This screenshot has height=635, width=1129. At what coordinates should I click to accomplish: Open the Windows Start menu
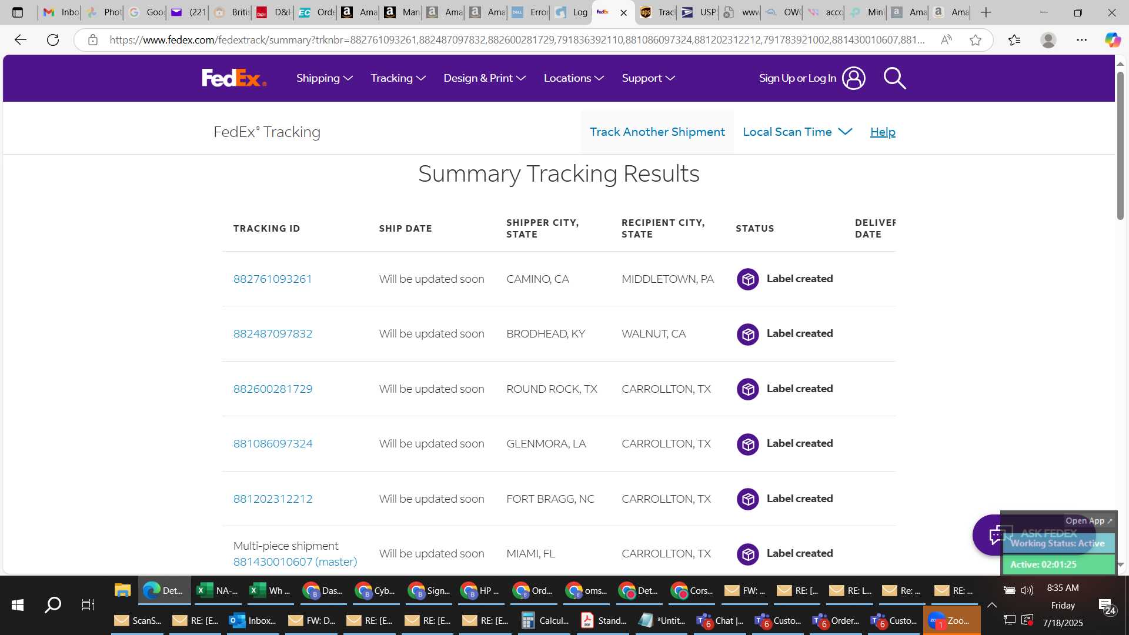tap(18, 604)
